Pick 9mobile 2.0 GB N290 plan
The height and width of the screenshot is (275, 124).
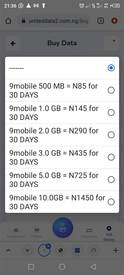pos(62,135)
